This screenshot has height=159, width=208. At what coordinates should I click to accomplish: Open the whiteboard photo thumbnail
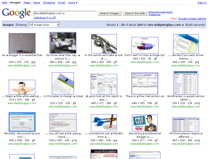point(22,43)
